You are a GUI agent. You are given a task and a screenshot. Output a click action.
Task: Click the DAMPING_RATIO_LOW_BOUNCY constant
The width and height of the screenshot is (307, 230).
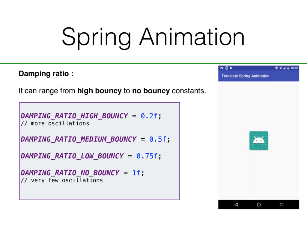point(72,156)
